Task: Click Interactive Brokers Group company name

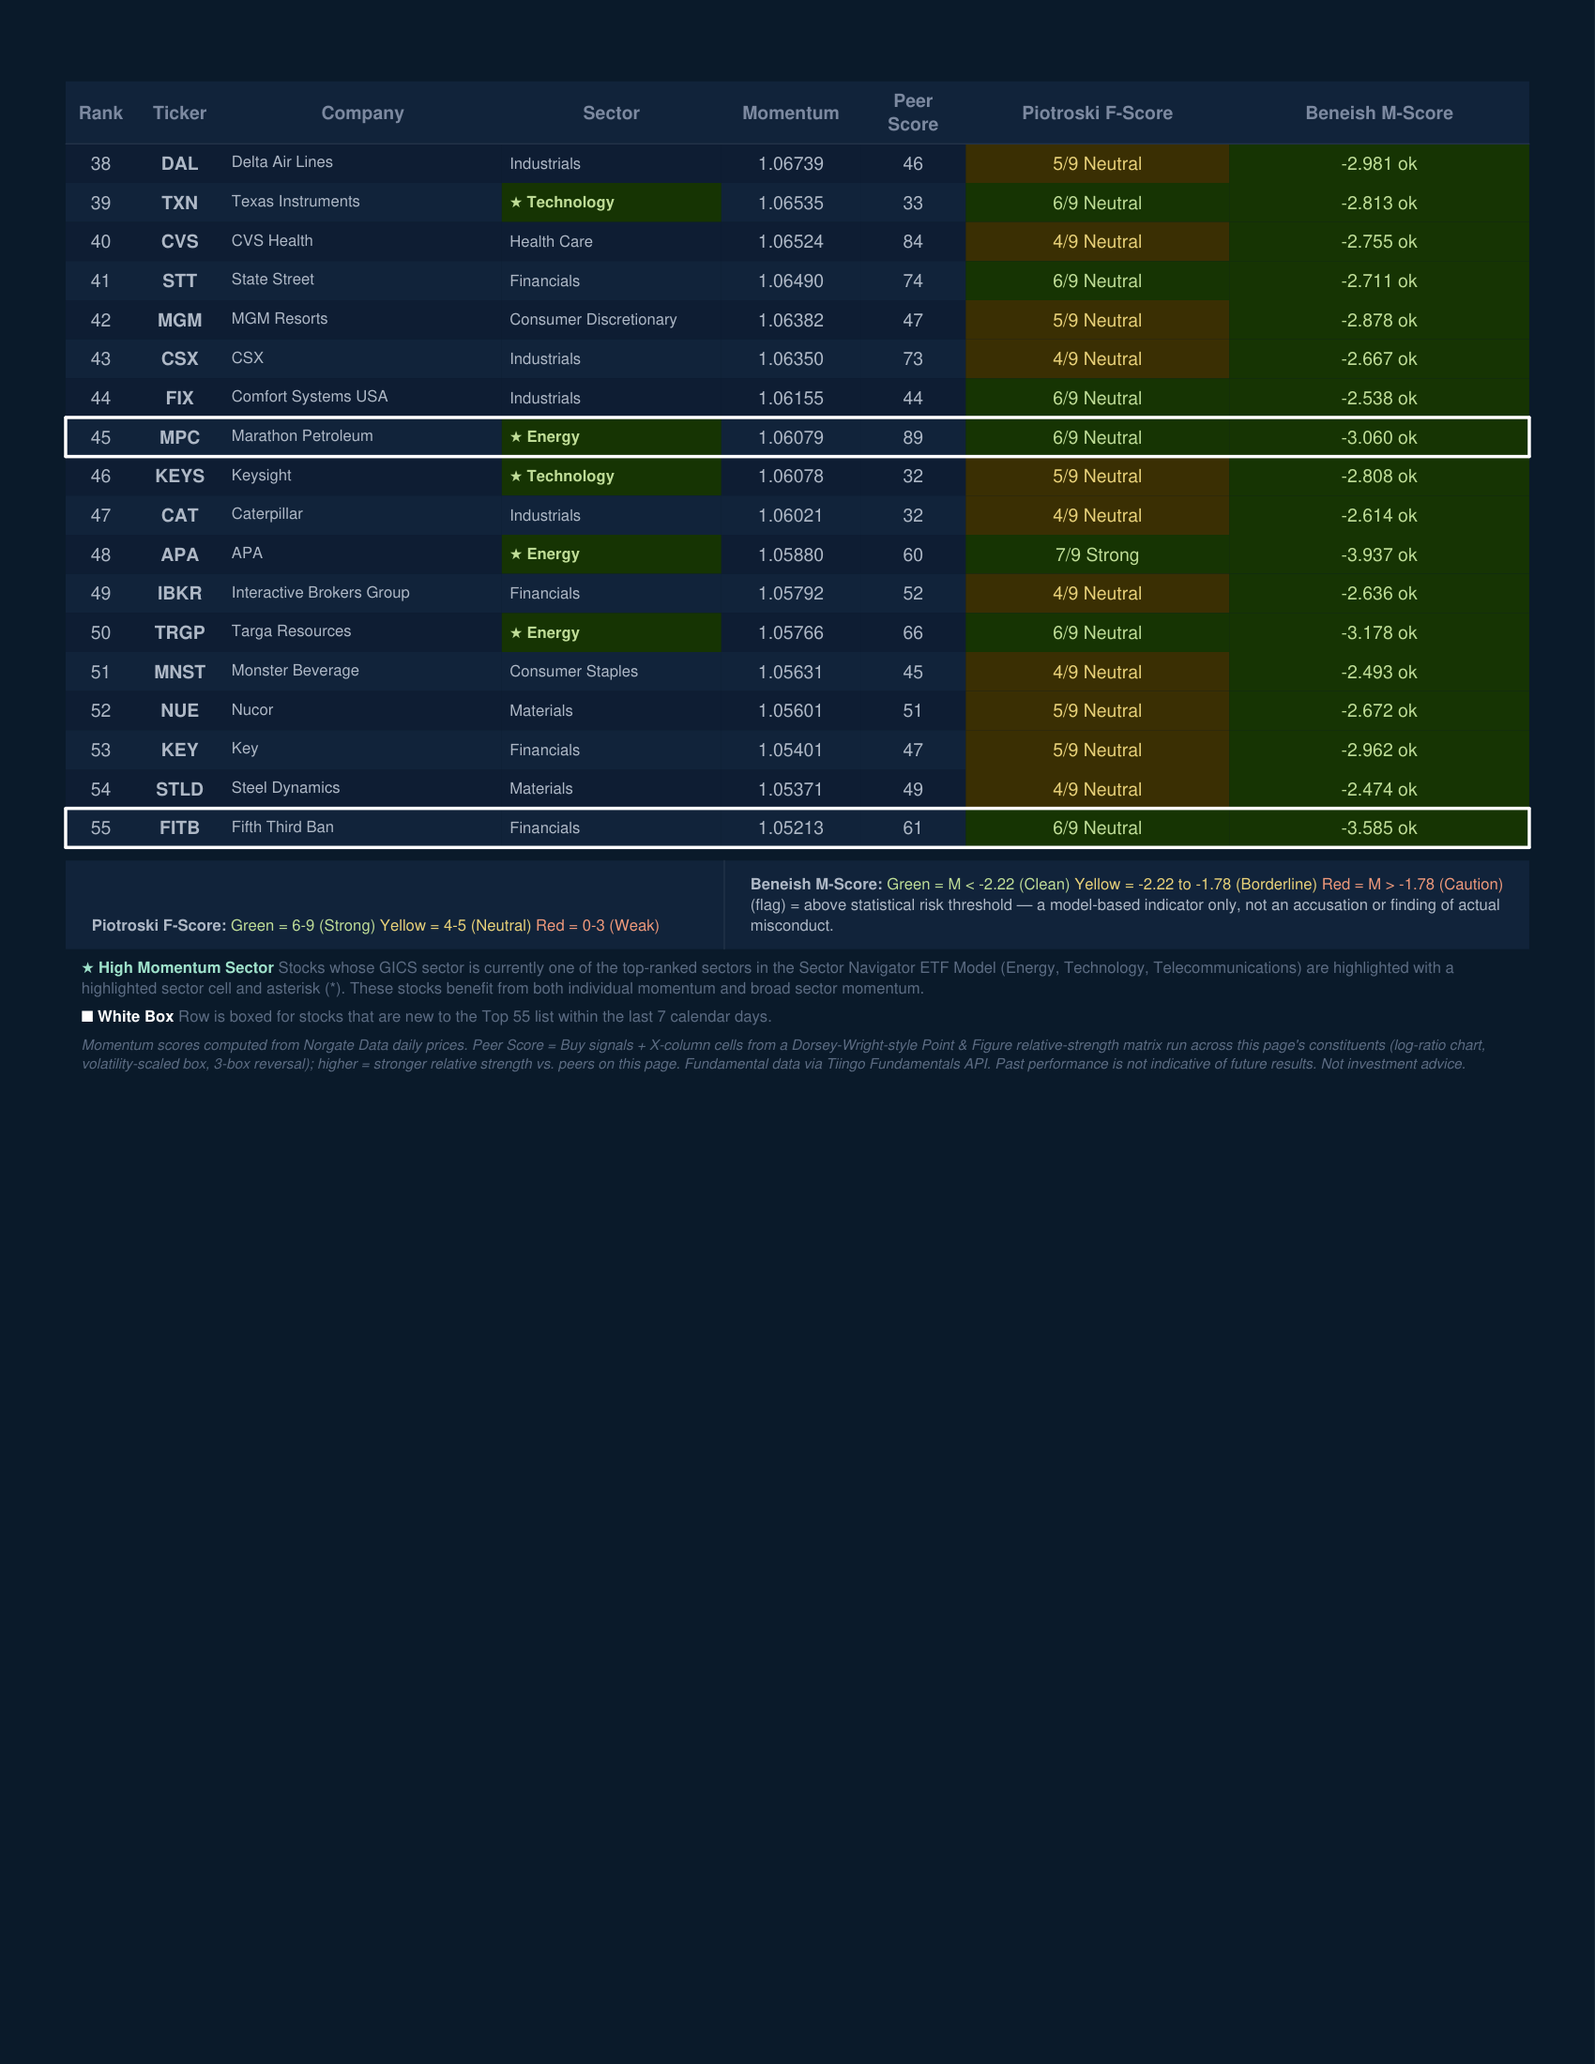Action: pyautogui.click(x=320, y=593)
